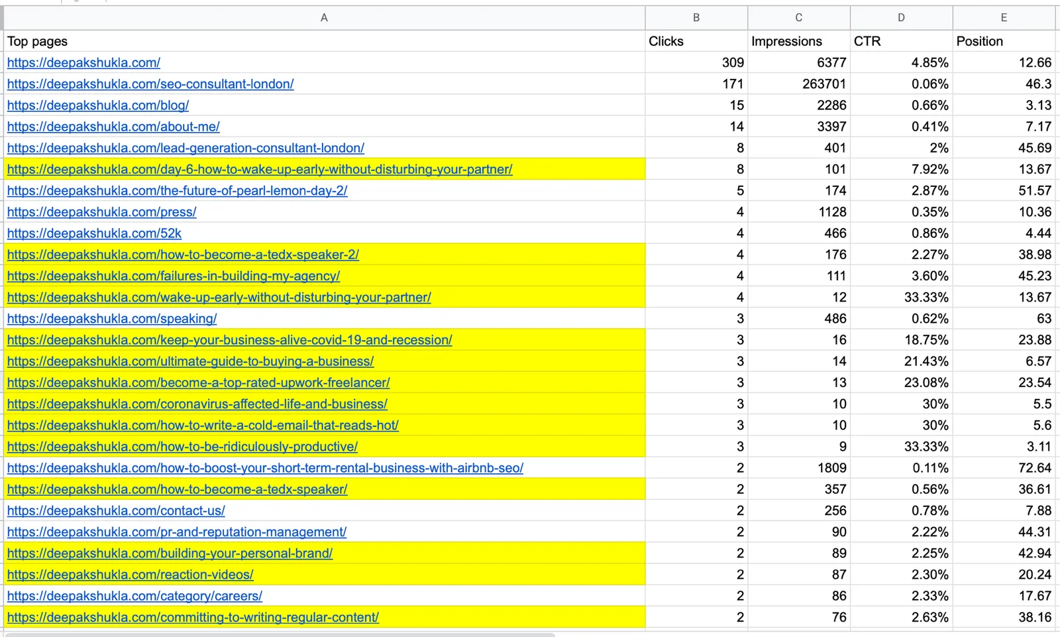Open the ultimate-guide-to-buying-a-business link
Image resolution: width=1060 pixels, height=637 pixels.
click(190, 361)
